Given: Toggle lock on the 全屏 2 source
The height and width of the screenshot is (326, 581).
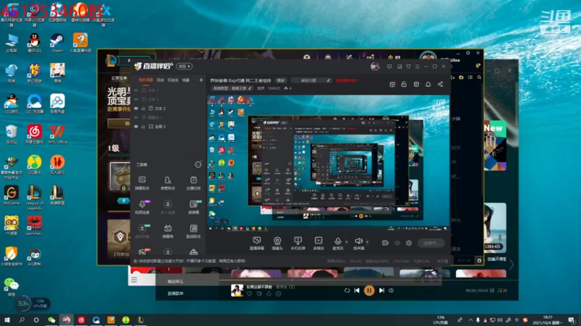Looking at the screenshot, I should pos(143,126).
